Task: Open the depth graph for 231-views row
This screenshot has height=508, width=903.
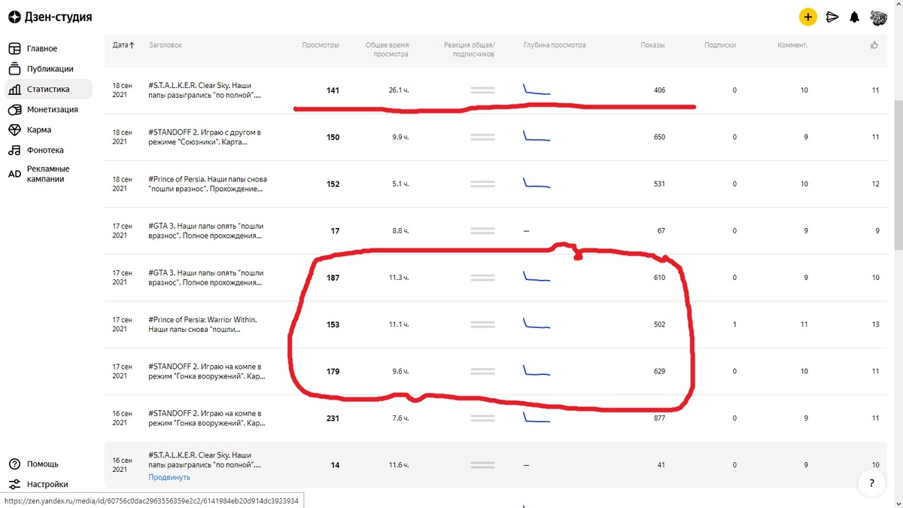Action: click(537, 418)
